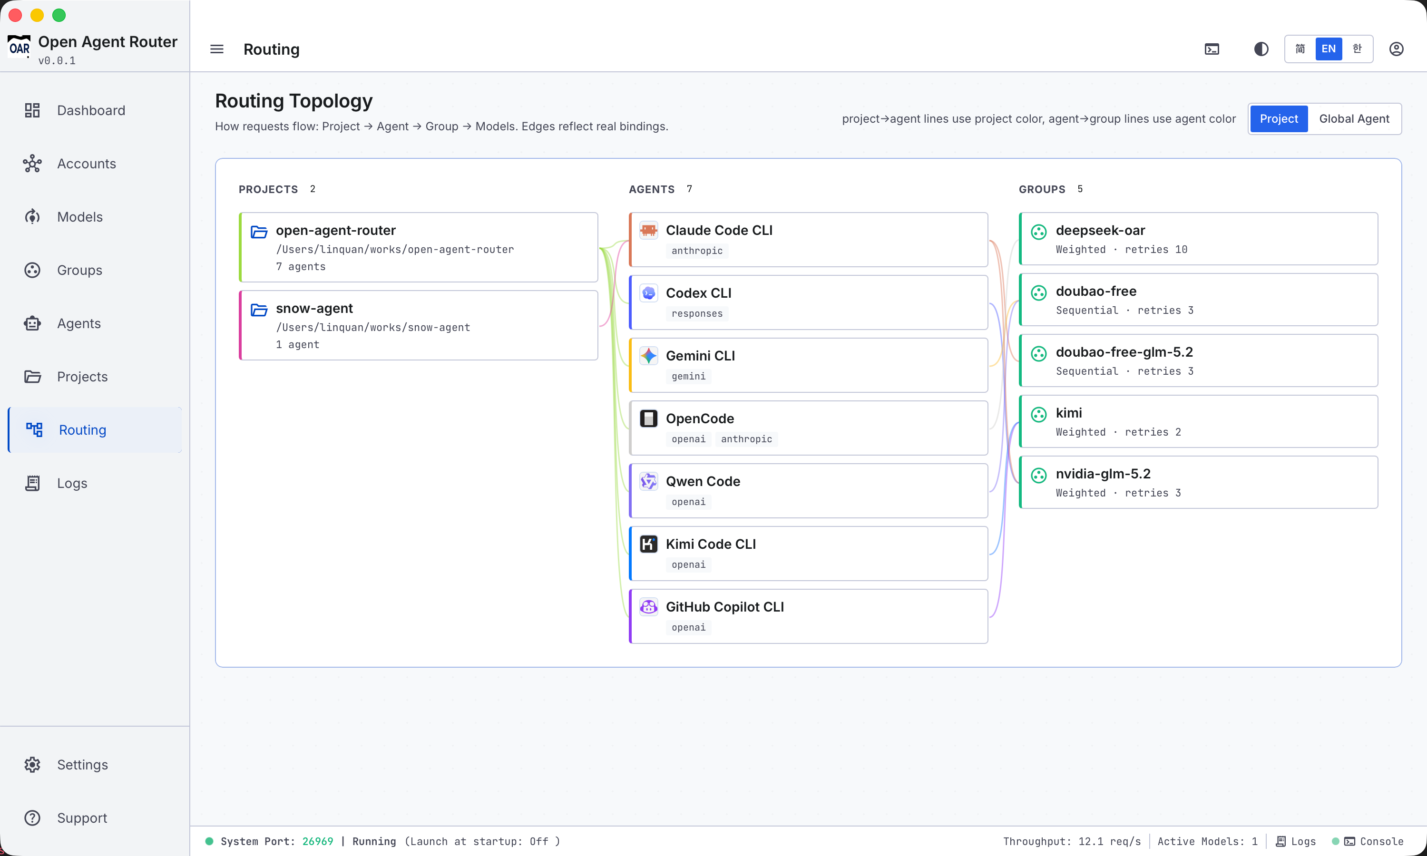This screenshot has height=856, width=1427.
Task: Click the kimi group icon
Action: click(1039, 415)
